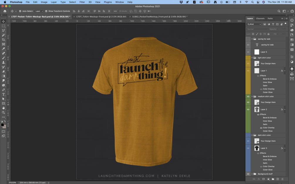The image size is (295, 184).
Task: Select the Hand tool
Action: pyautogui.click(x=4, y=108)
